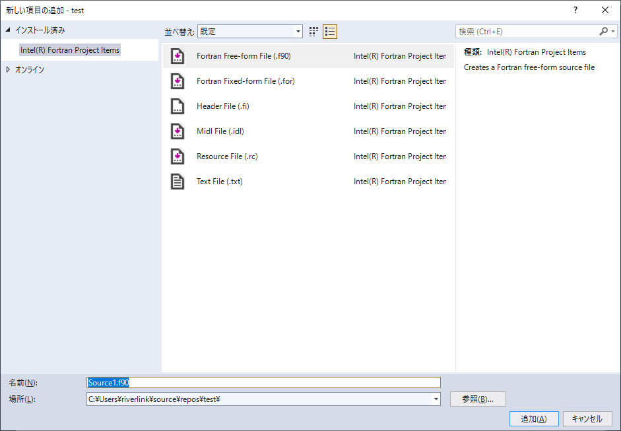Click the Resource File (.rc) icon
This screenshot has width=621, height=431.
[x=178, y=156]
